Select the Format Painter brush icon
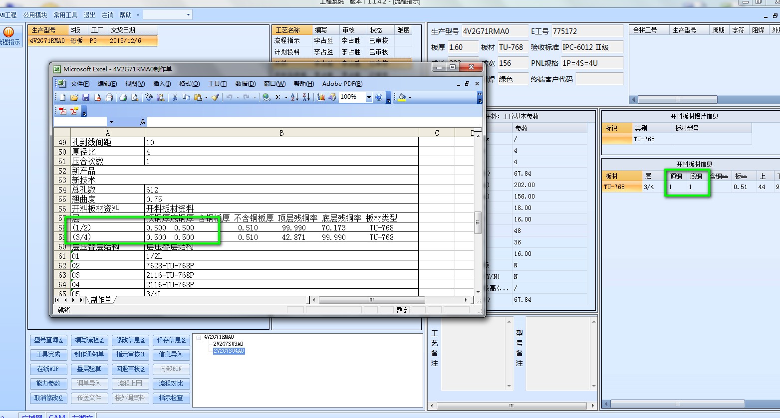The image size is (780, 418). point(216,97)
